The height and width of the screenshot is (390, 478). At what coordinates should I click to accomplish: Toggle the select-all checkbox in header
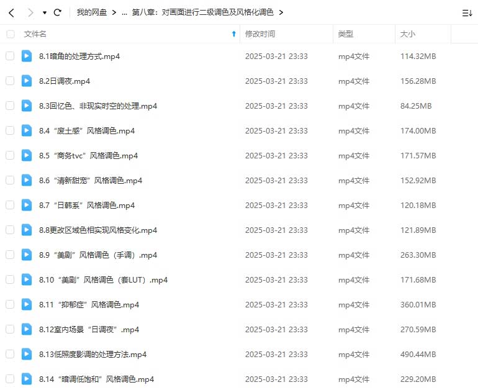click(x=10, y=34)
